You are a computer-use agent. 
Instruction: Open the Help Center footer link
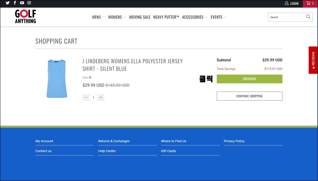click(x=107, y=151)
